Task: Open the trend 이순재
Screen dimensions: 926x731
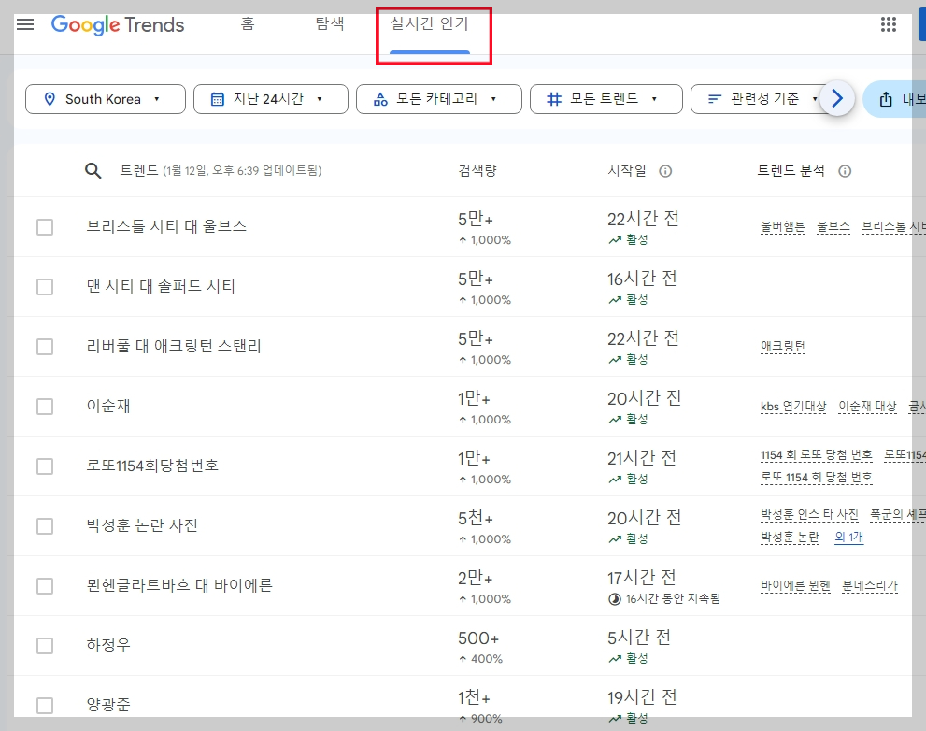Action: pos(108,407)
